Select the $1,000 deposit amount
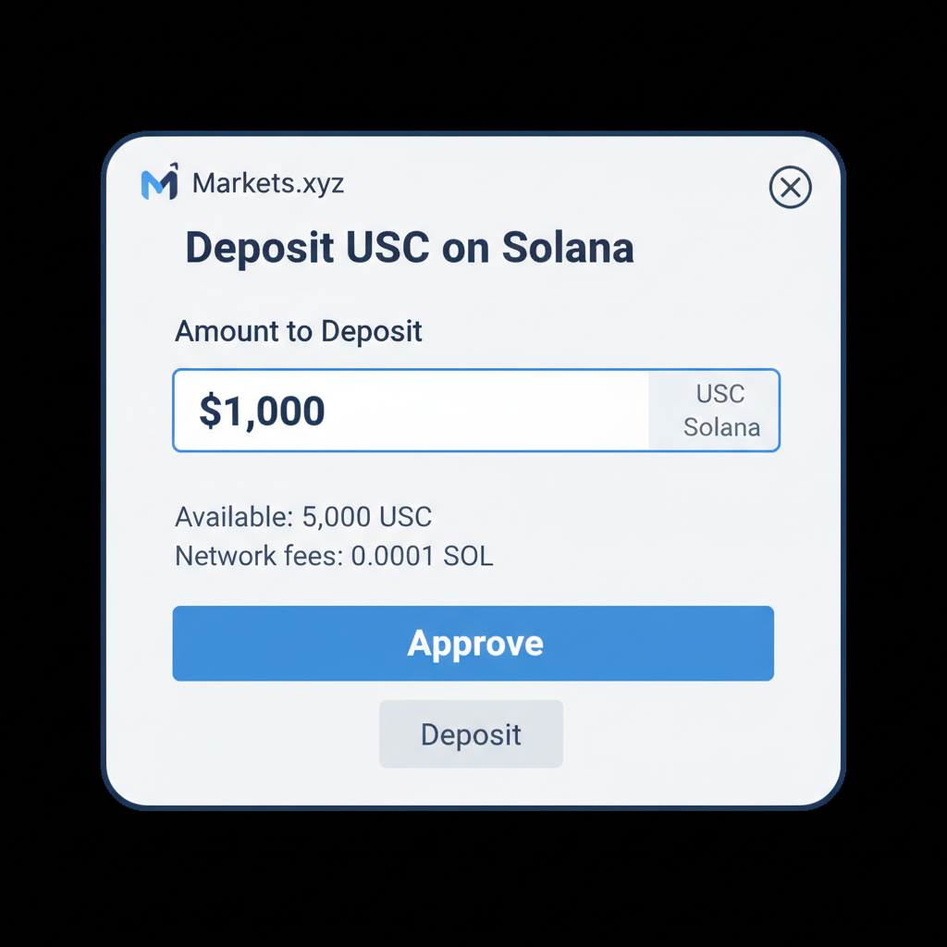 click(x=262, y=410)
